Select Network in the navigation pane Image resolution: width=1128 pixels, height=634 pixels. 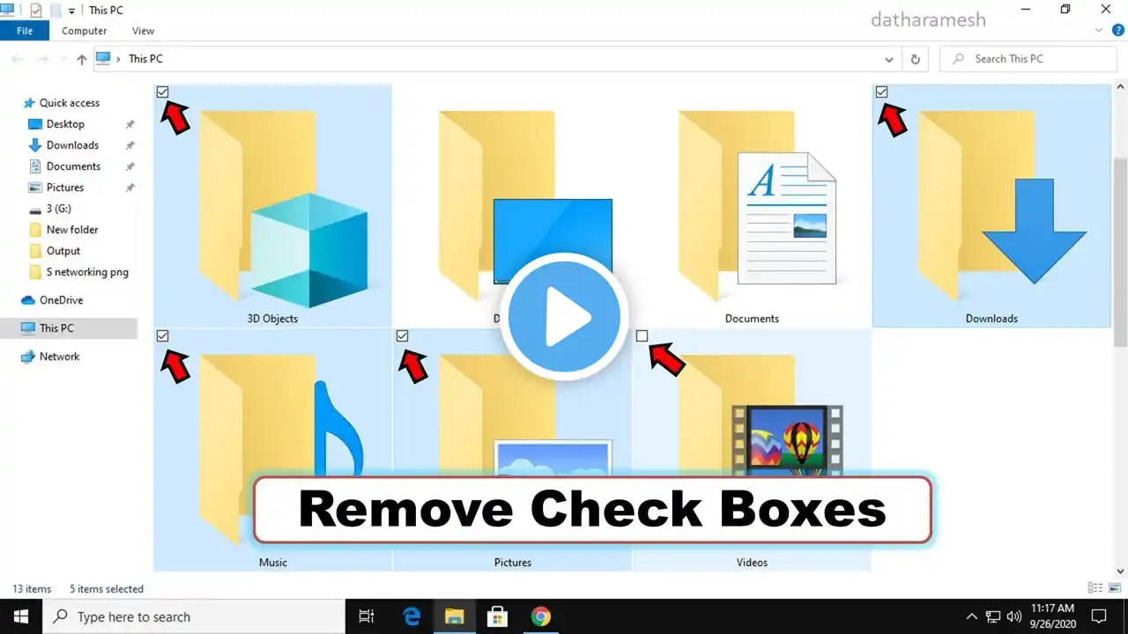[x=59, y=357]
